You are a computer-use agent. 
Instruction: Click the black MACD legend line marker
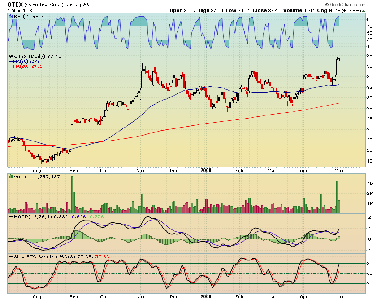coord(10,216)
